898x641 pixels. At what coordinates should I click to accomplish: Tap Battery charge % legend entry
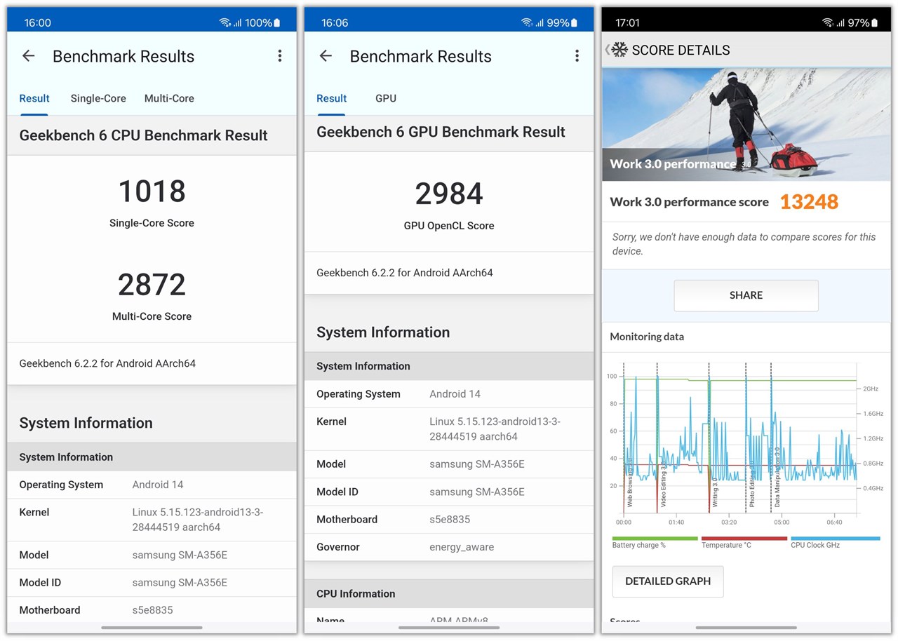[x=655, y=542]
